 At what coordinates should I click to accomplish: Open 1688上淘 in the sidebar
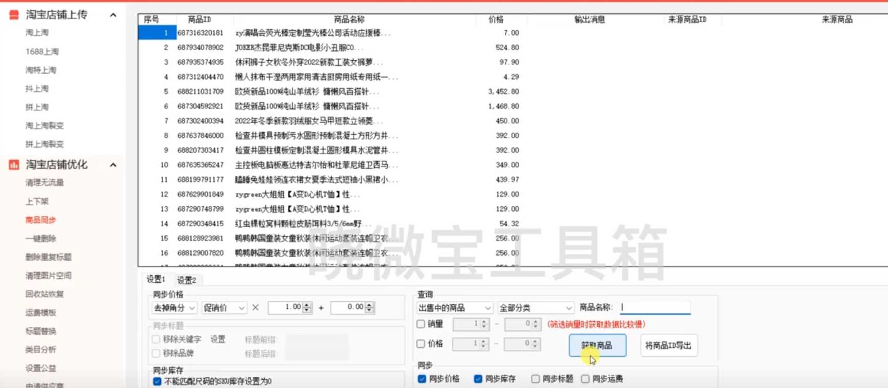42,52
